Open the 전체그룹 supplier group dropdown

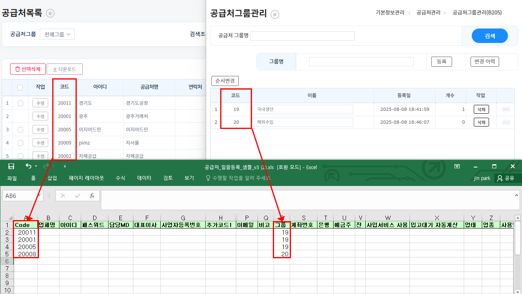[x=57, y=35]
